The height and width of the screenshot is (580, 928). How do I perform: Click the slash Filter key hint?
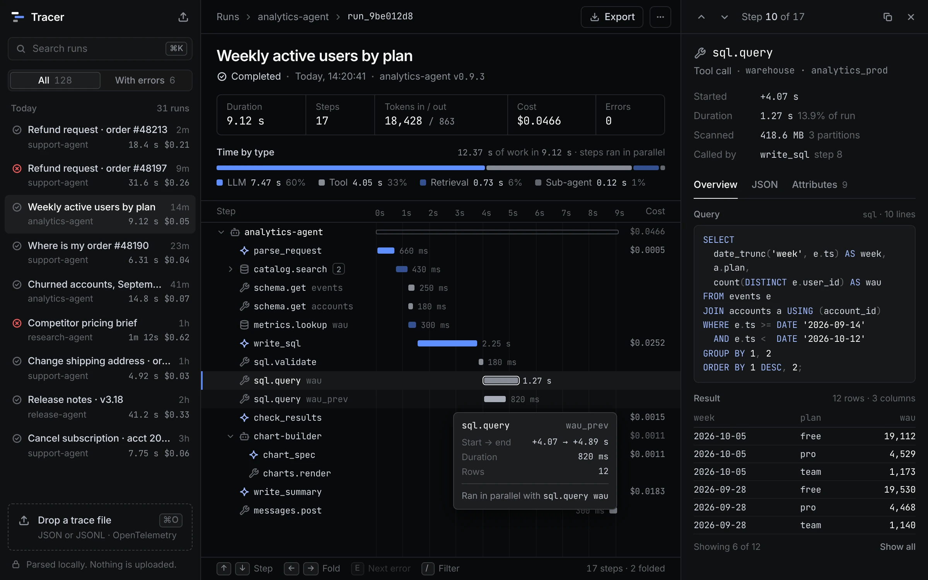428,568
